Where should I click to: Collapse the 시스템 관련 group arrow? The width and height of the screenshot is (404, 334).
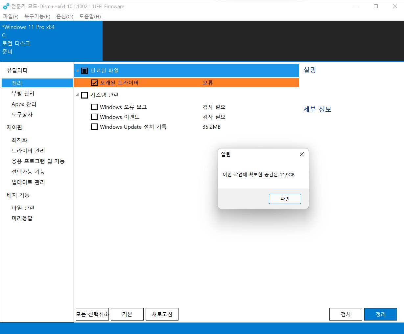[x=78, y=95]
